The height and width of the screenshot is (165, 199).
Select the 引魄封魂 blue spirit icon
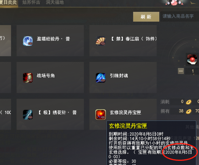(101, 78)
